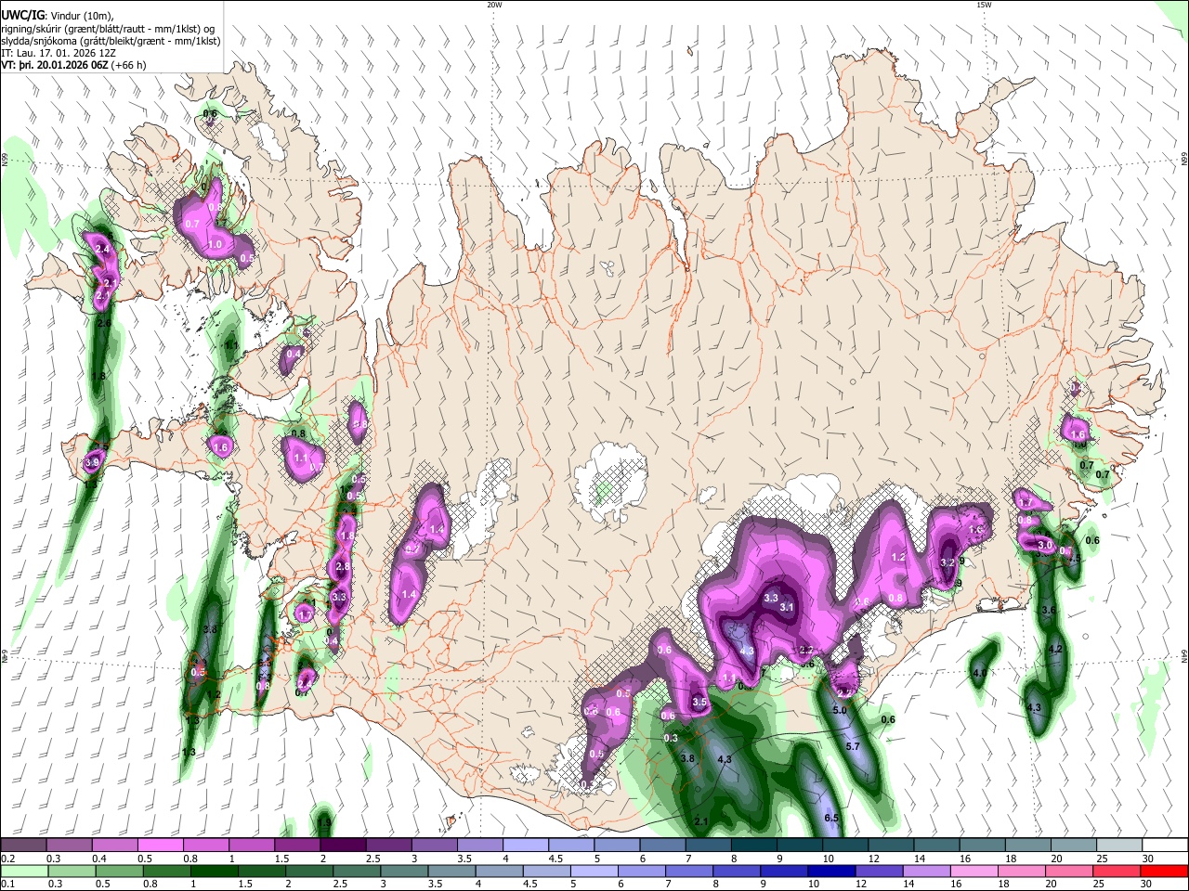Click the 3.0 snow value near the east coast
Image resolution: width=1189 pixels, height=891 pixels.
(1044, 545)
